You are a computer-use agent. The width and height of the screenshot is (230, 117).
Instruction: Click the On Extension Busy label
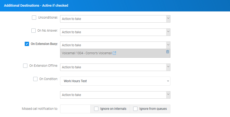click(x=44, y=44)
